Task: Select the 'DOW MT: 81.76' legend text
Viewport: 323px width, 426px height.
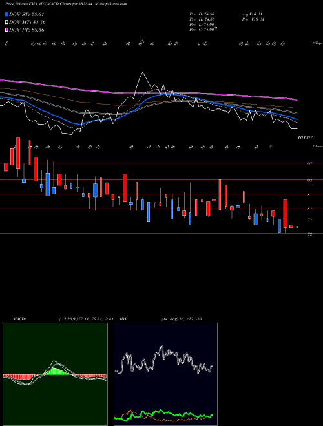Action: coord(27,23)
